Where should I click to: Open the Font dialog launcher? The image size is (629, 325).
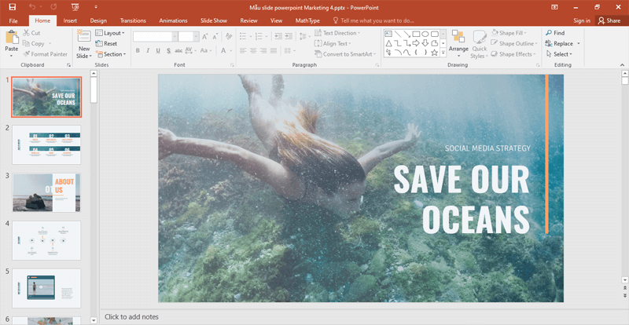point(232,65)
